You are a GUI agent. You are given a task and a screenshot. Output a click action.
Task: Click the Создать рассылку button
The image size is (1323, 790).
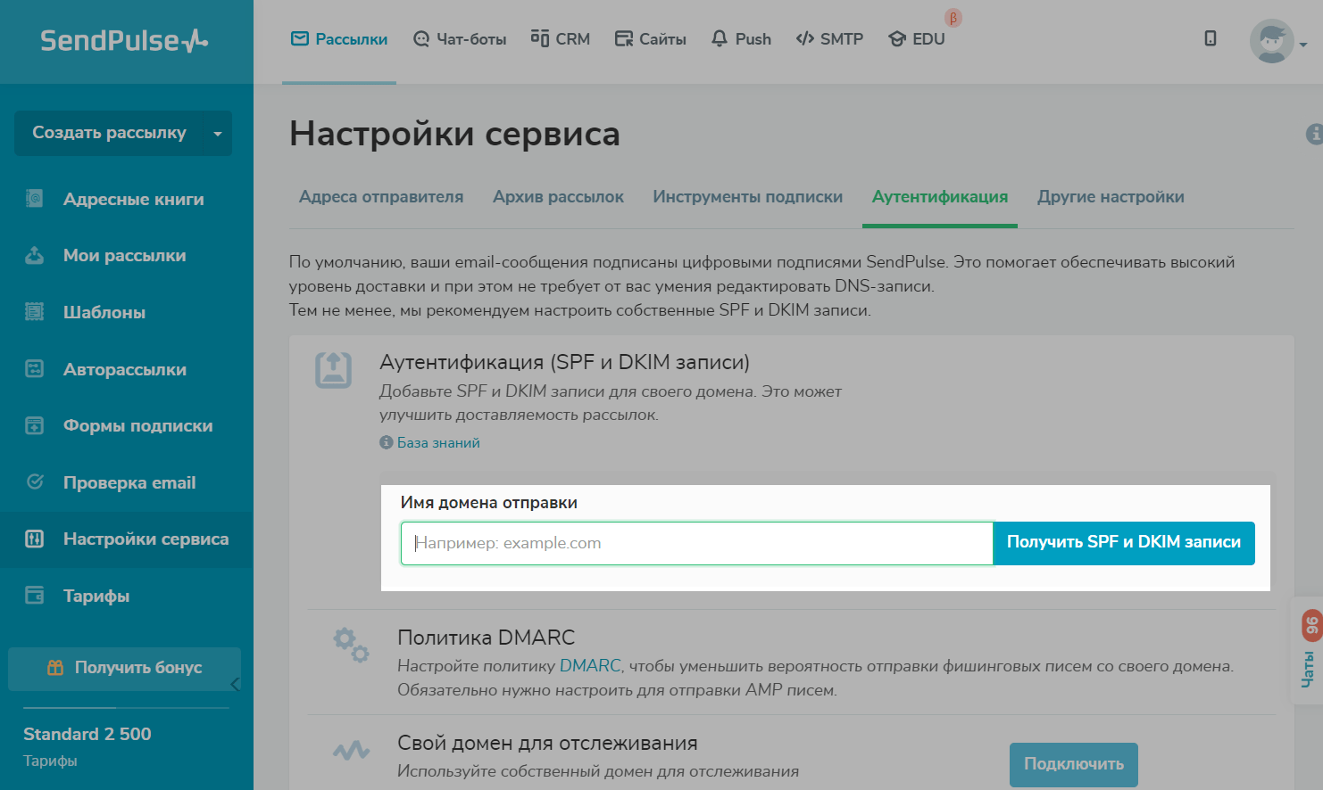(109, 133)
